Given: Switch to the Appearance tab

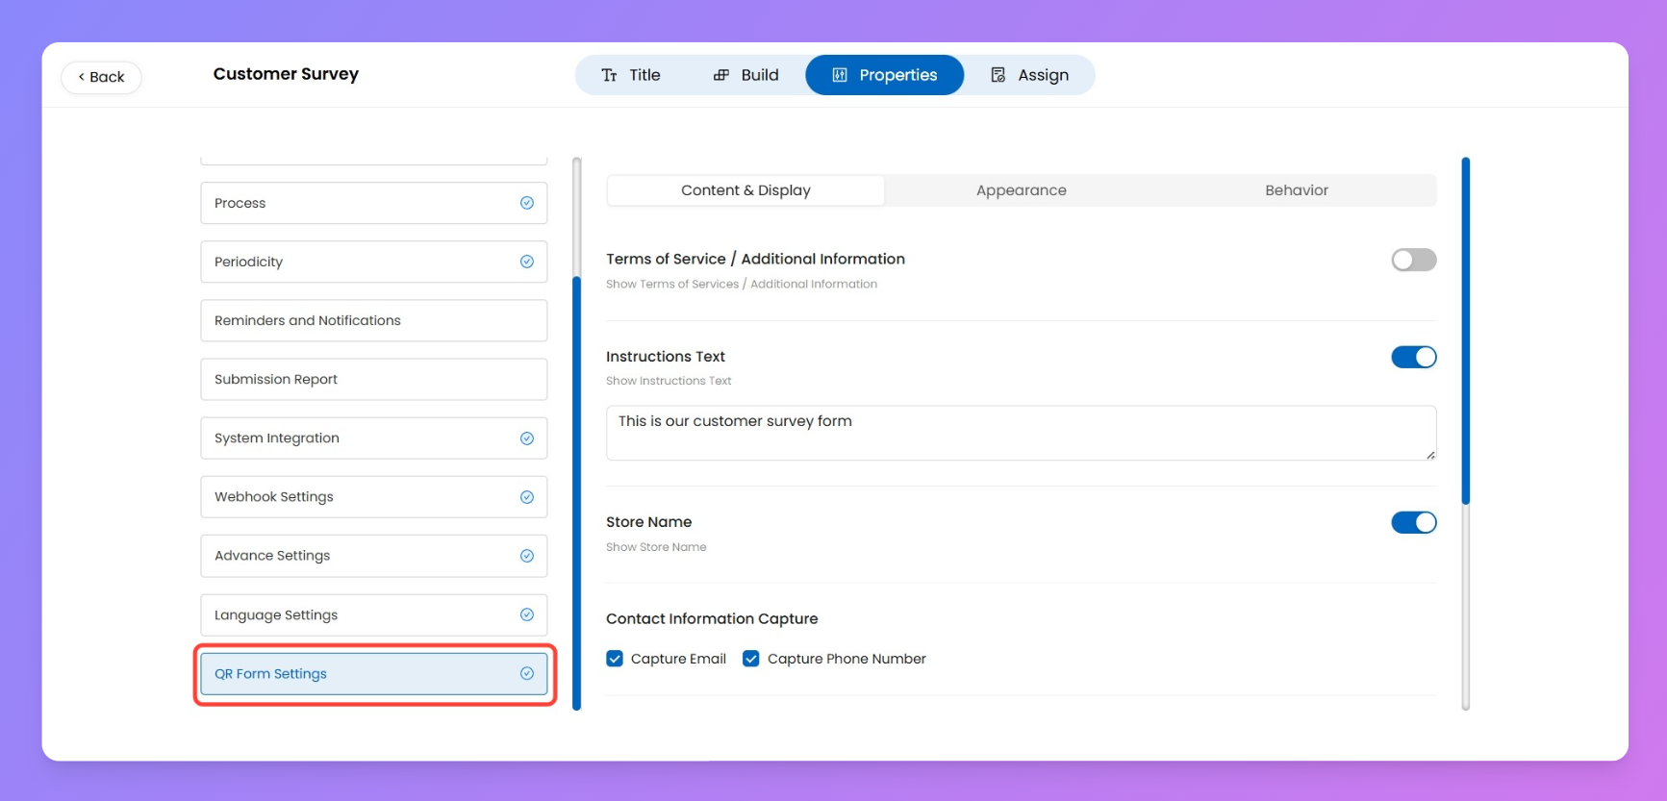Looking at the screenshot, I should (x=1021, y=190).
